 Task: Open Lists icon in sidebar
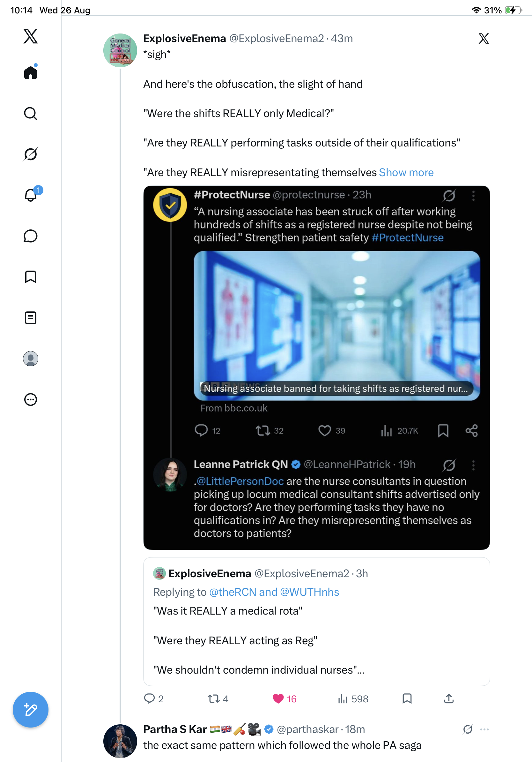[x=31, y=318]
